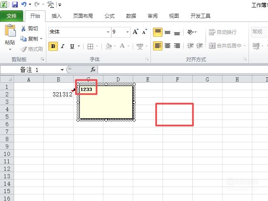Click the Redo arrow icon
This screenshot has height=201, width=268.
[37, 4]
